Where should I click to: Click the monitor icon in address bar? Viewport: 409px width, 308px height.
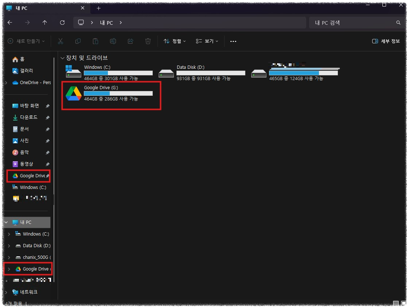tap(81, 23)
